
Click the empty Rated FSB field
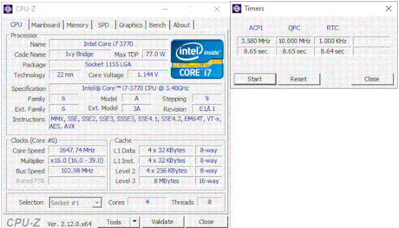tap(77, 181)
